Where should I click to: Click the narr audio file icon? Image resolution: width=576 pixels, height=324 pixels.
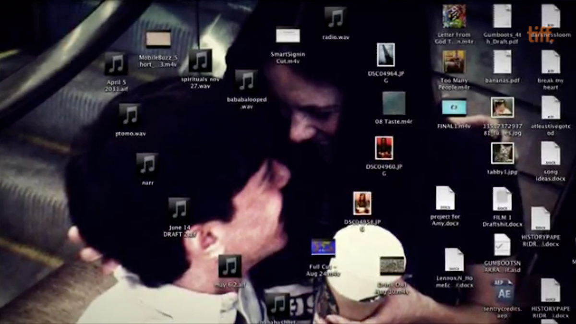coord(147,165)
